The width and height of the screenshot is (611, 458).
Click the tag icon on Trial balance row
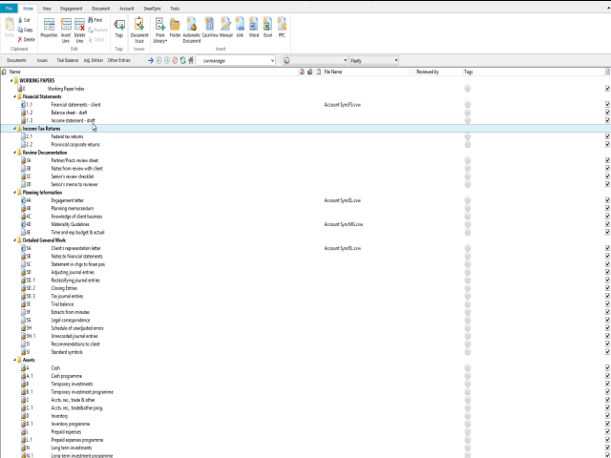click(468, 304)
